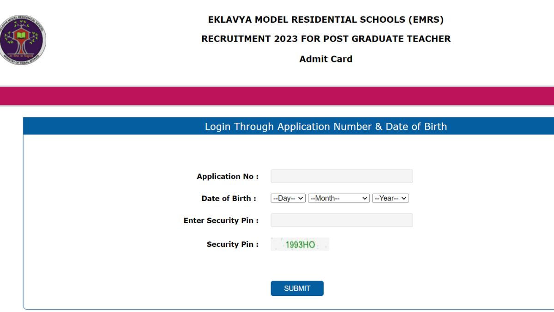Image resolution: width=554 pixels, height=312 pixels.
Task: Click the arrow on the Month dropdown
Action: pyautogui.click(x=365, y=198)
